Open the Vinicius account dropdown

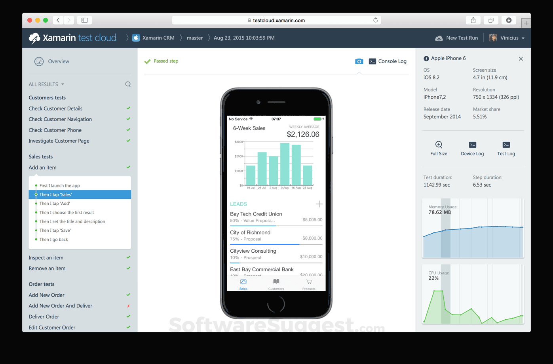(507, 38)
